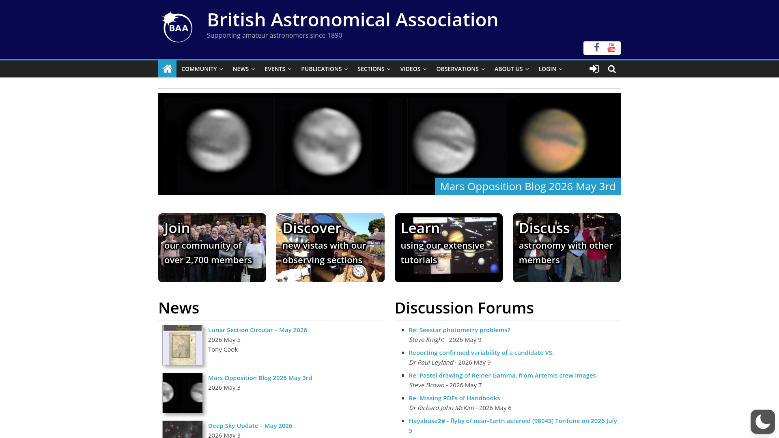Open the Discuss astronomy card
Screen dimensions: 779x438
click(x=567, y=248)
